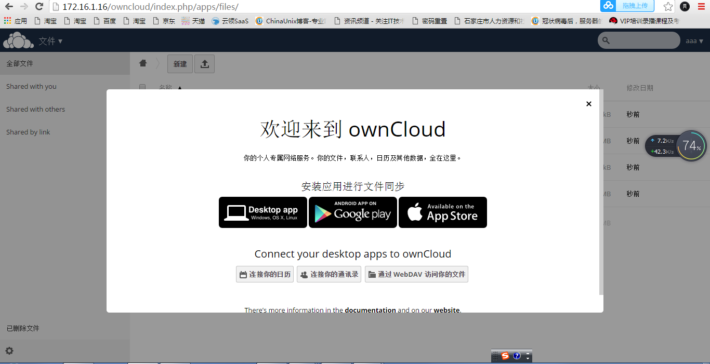710x364 pixels.
Task: Click the blue help icon on IME bar
Action: [517, 356]
